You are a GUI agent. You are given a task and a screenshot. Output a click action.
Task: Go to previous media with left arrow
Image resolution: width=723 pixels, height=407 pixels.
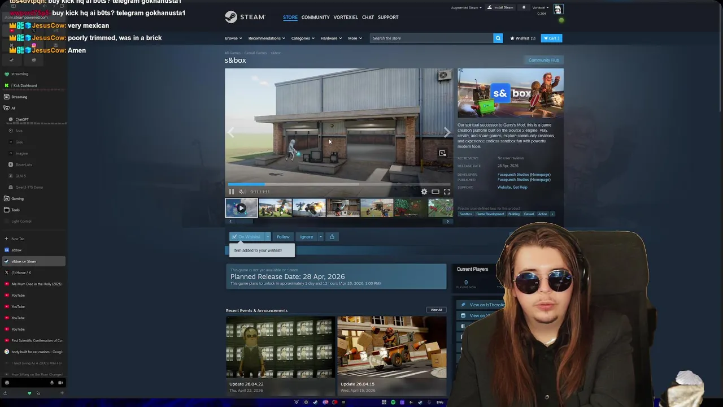pyautogui.click(x=231, y=132)
